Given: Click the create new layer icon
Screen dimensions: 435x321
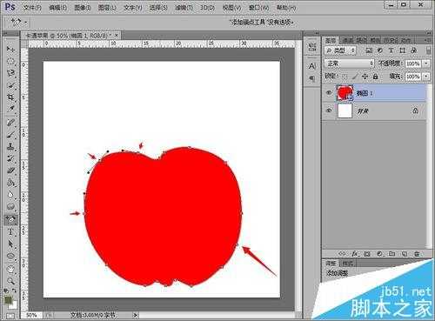Looking at the screenshot, I should coord(405,254).
